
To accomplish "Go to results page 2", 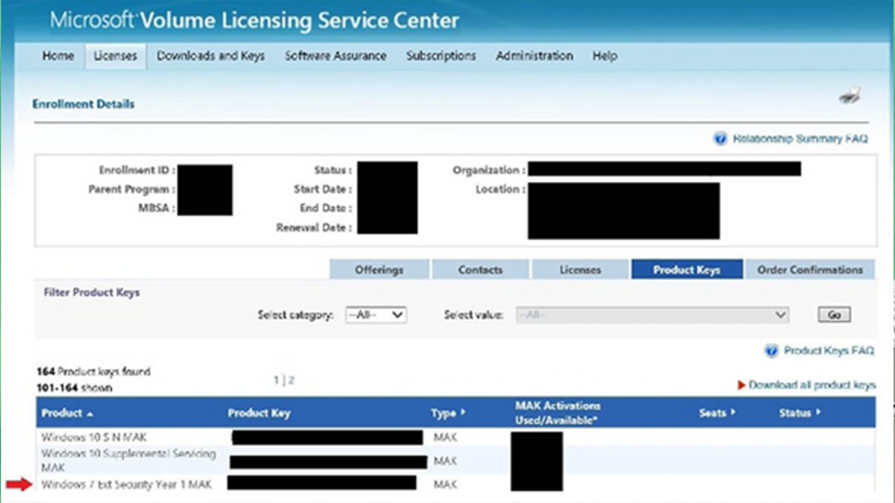I will click(292, 380).
